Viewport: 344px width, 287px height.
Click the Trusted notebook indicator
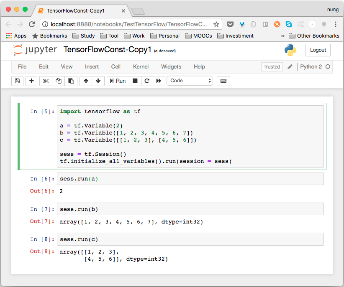tap(272, 67)
